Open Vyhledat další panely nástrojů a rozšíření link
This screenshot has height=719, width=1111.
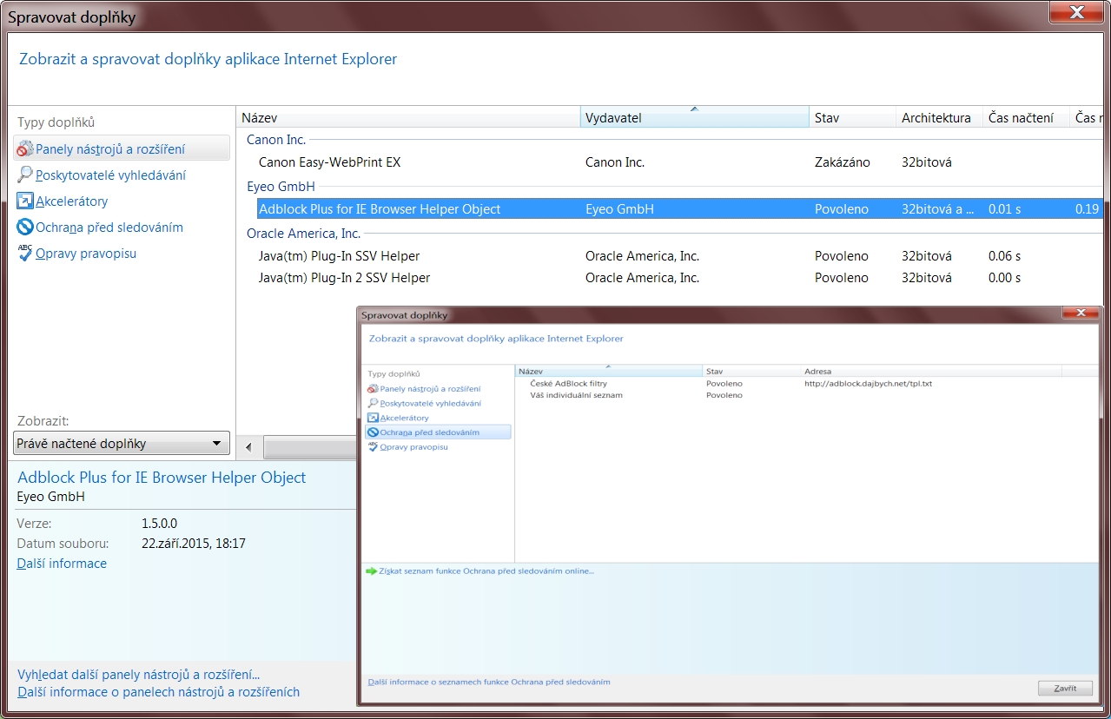click(x=138, y=675)
